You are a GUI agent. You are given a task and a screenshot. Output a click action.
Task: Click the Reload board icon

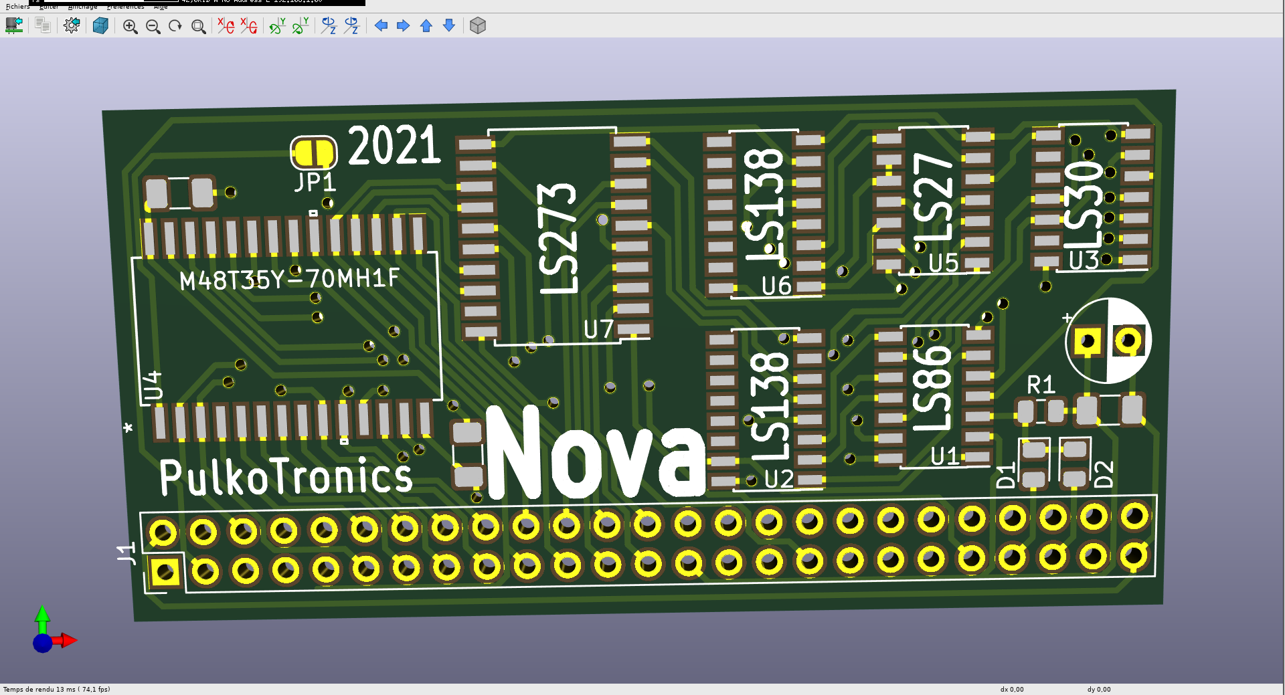point(14,26)
